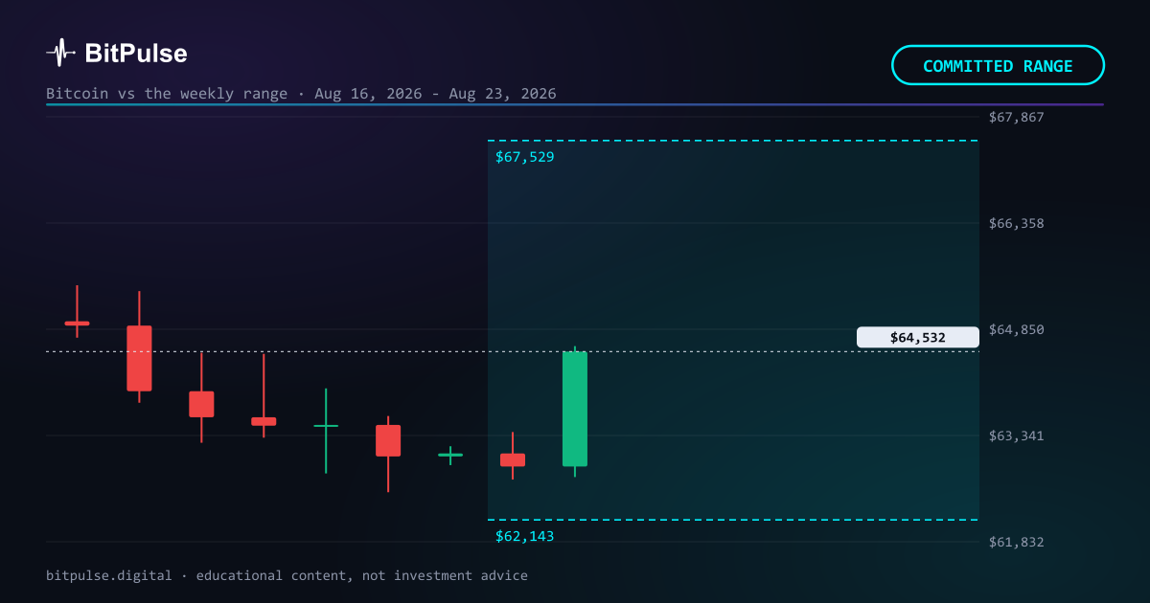Click the big red second candle

coord(139,358)
